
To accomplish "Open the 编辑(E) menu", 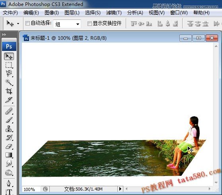I will pyautogui.click(x=31, y=13).
